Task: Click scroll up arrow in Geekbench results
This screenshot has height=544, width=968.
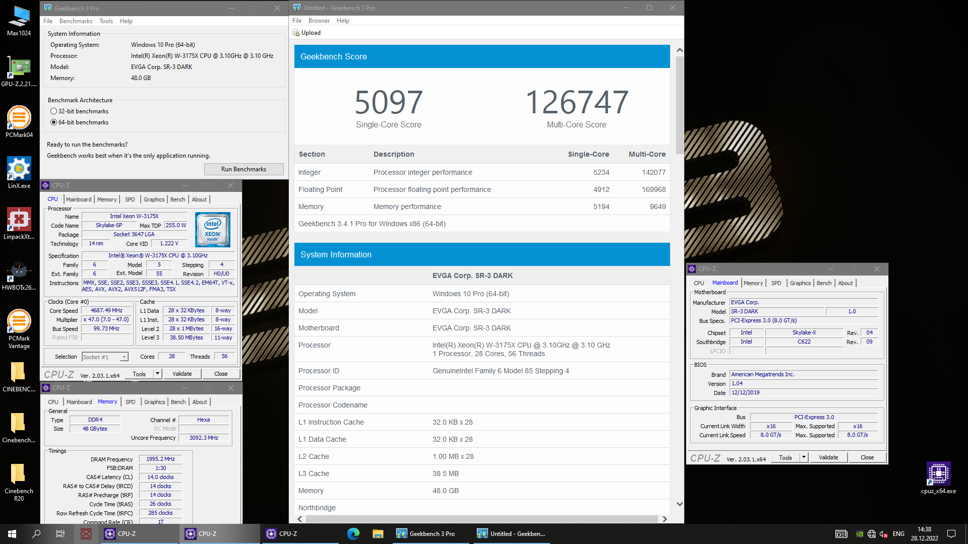Action: click(680, 50)
